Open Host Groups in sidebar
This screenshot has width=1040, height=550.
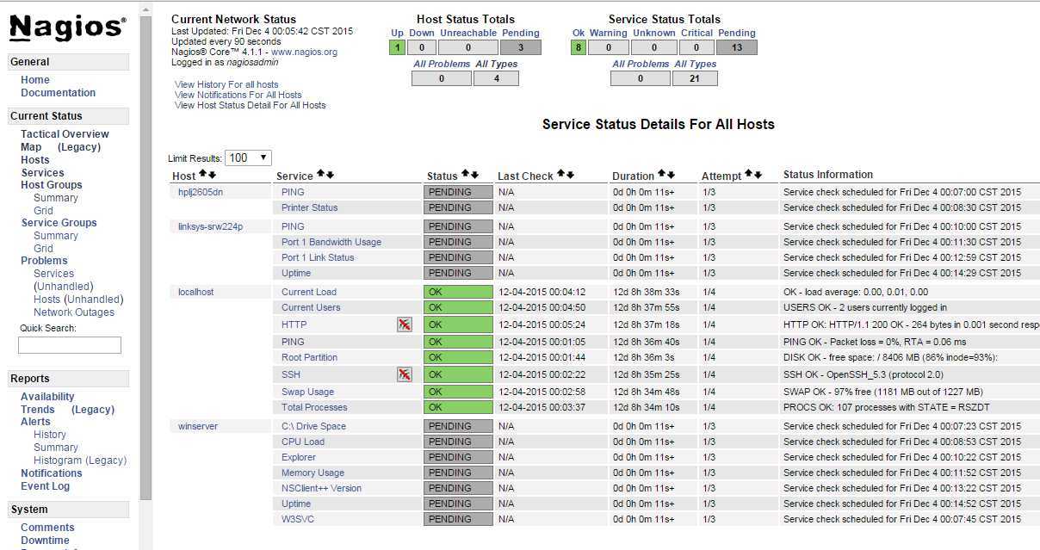pyautogui.click(x=52, y=185)
